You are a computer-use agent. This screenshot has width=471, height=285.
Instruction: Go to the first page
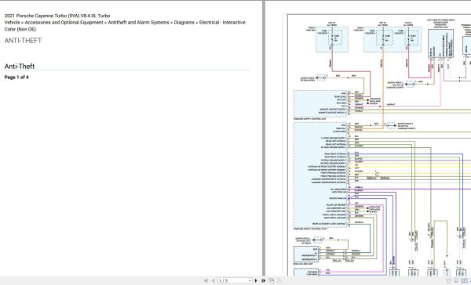tap(206, 280)
